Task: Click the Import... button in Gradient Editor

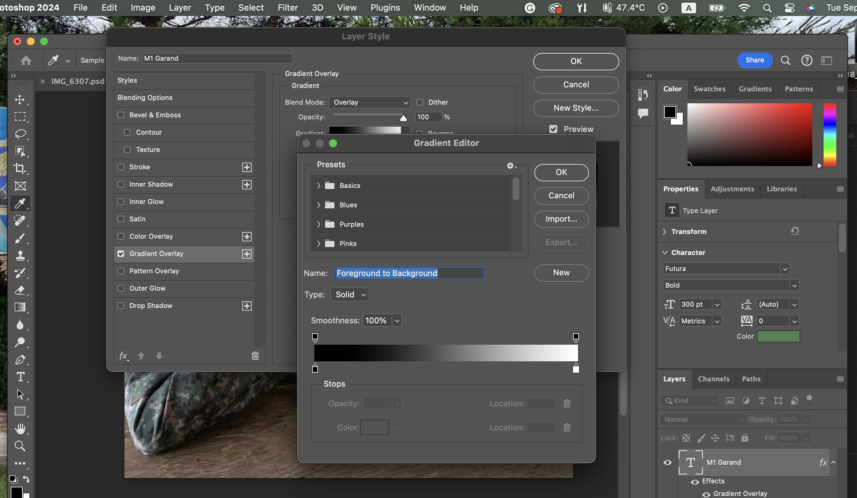Action: [x=561, y=219]
